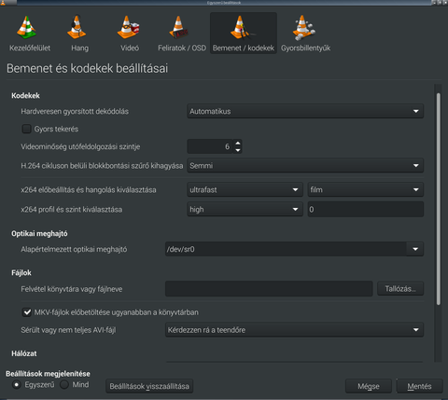Choose the Egyszerű radio button

coord(17,385)
